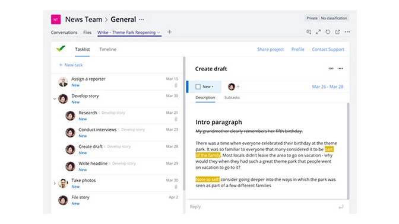
Task: Click the Reply input field
Action: tap(262, 207)
